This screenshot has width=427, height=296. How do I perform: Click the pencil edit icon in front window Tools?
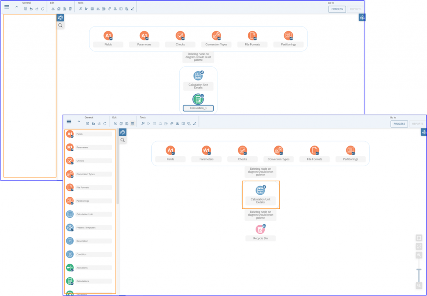pyautogui.click(x=195, y=124)
